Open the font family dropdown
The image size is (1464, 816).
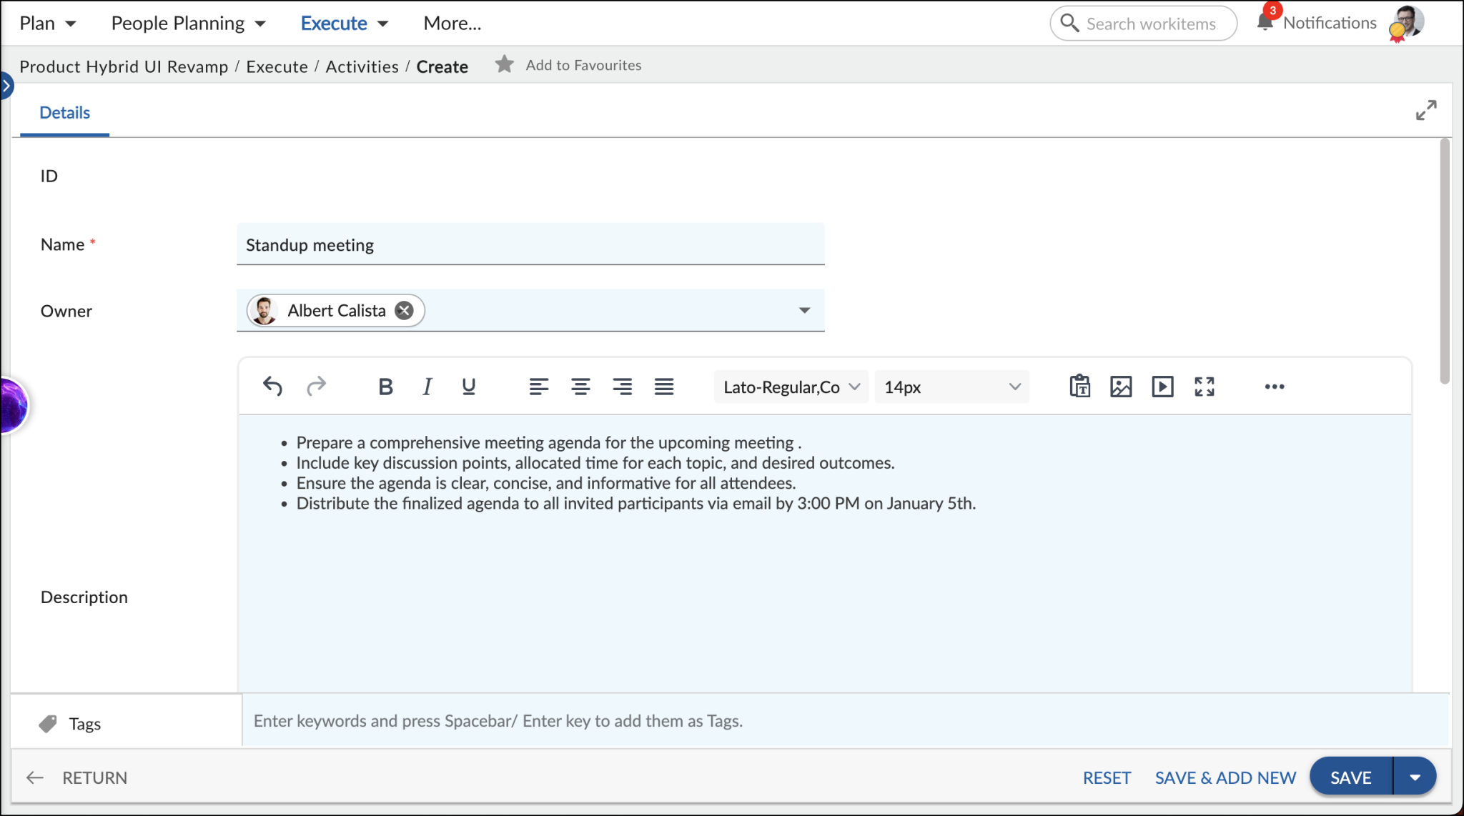tap(790, 387)
